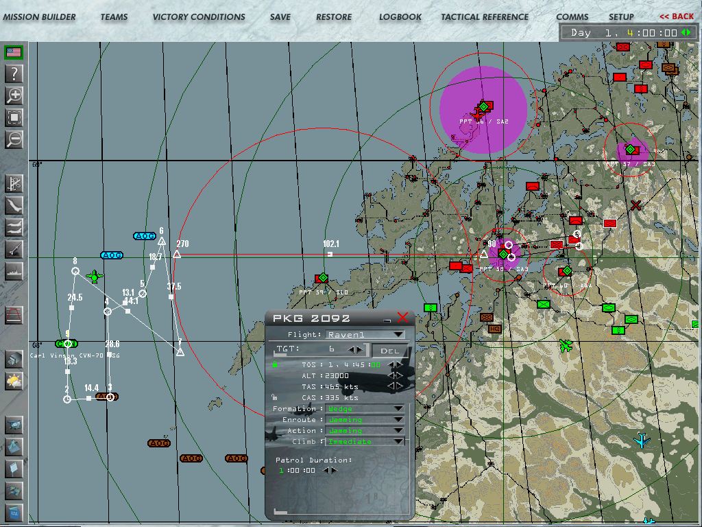Open the Enroute Jamming dropdown
The image size is (702, 527).
click(x=365, y=420)
